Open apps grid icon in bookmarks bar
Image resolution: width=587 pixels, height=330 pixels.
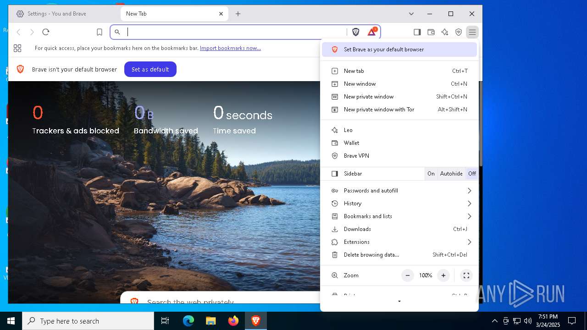pos(17,48)
